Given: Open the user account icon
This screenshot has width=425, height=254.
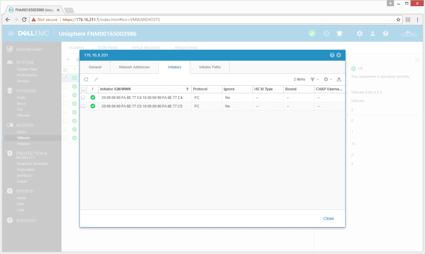Looking at the screenshot, I should tap(373, 33).
